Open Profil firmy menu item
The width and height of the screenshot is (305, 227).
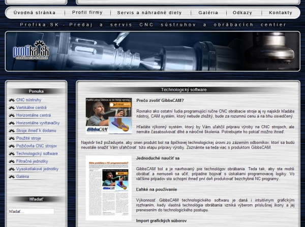click(x=87, y=12)
